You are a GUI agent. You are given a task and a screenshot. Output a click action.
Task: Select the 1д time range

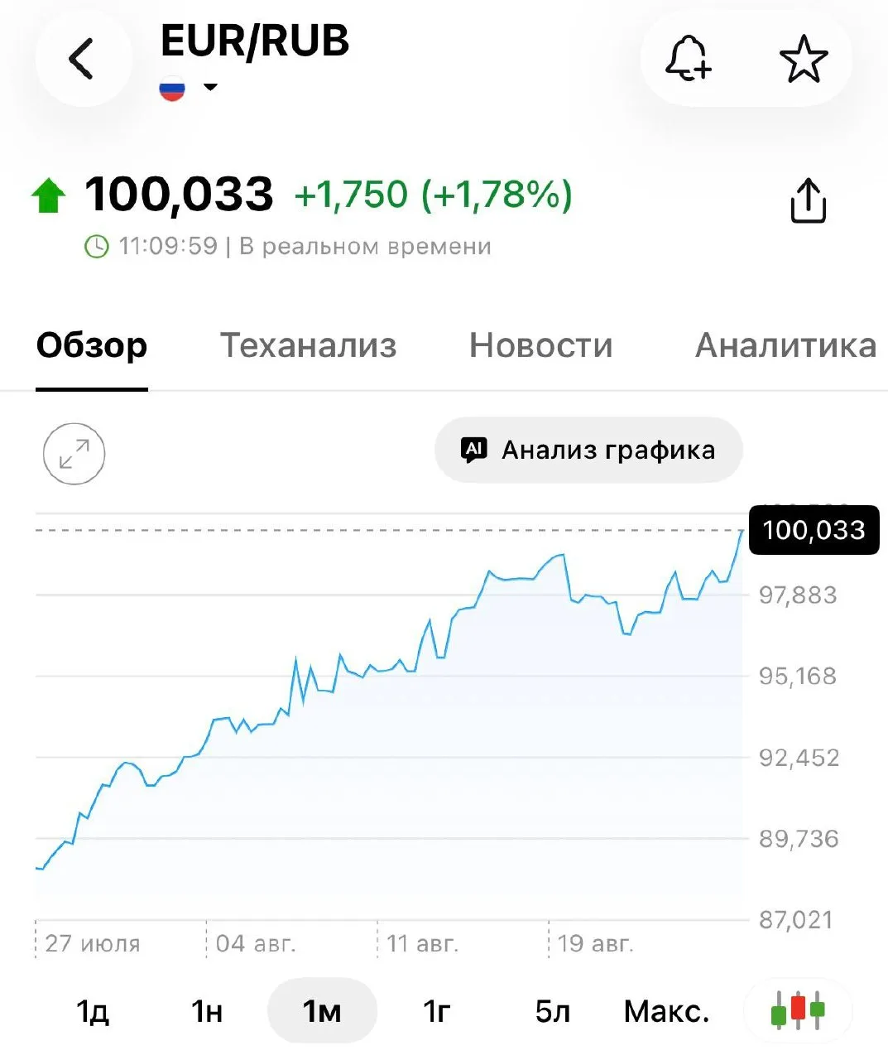point(93,1010)
